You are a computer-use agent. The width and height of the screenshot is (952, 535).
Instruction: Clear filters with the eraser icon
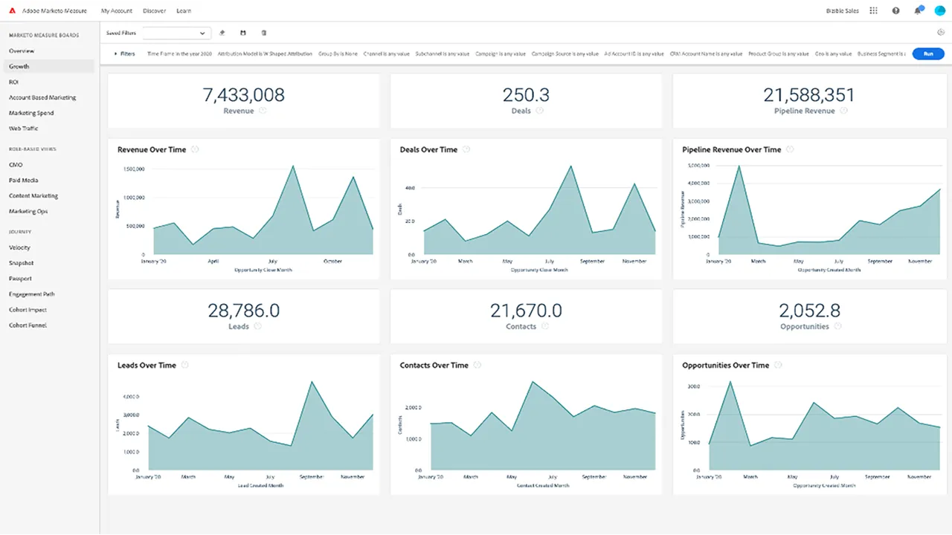(222, 33)
